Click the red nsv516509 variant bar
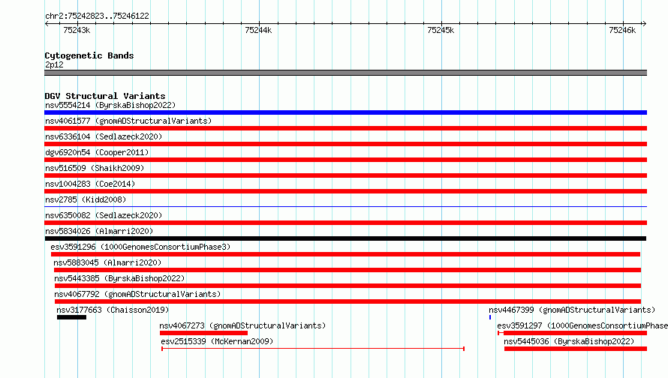This screenshot has height=378, width=668. pyautogui.click(x=345, y=175)
